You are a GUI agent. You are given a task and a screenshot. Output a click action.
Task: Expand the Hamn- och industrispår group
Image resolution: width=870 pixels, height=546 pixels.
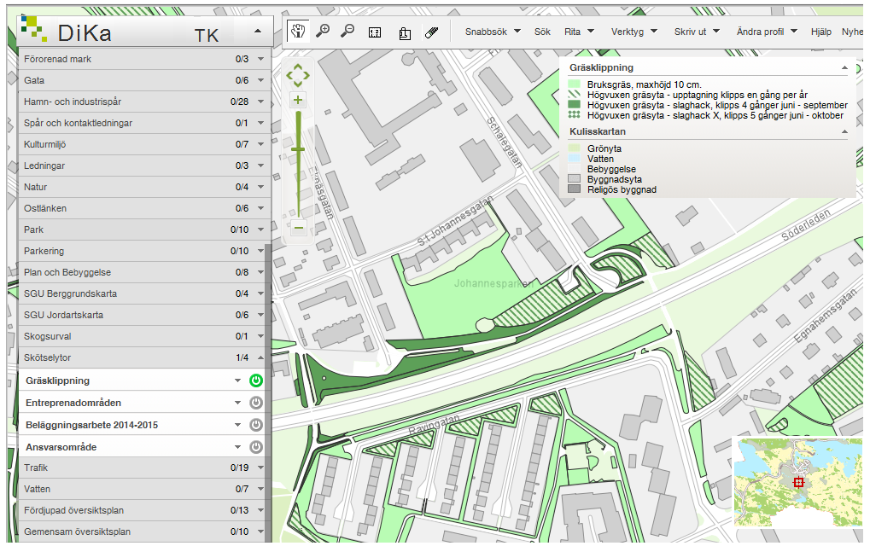click(260, 102)
